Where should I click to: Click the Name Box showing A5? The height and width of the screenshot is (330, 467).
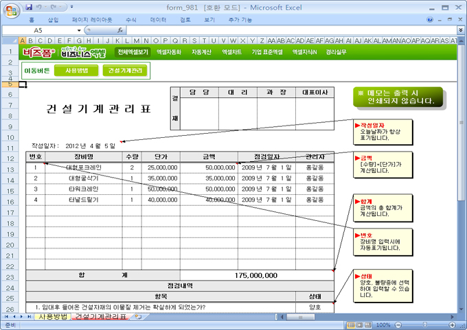[38, 30]
